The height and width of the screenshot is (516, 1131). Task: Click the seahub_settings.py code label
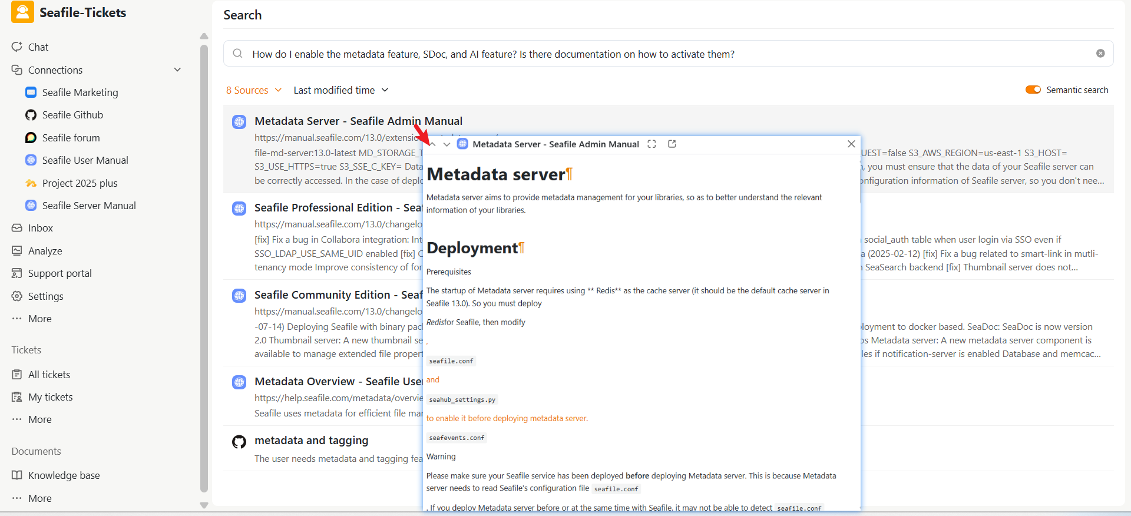pyautogui.click(x=462, y=399)
